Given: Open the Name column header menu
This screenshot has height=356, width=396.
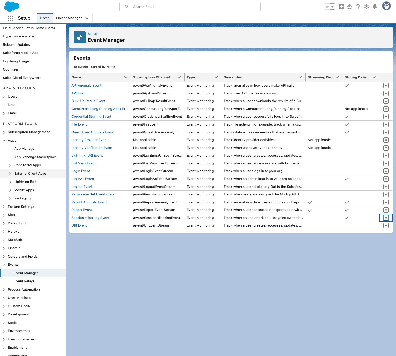Looking at the screenshot, I should pyautogui.click(x=126, y=77).
